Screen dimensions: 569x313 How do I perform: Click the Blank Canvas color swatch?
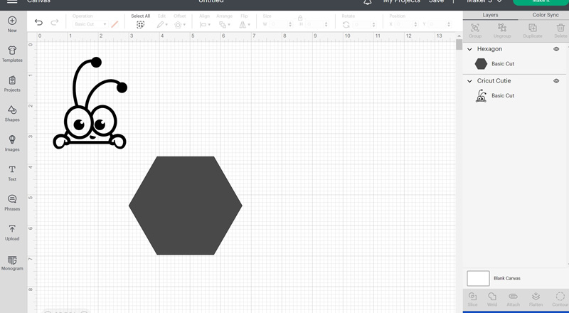478,278
